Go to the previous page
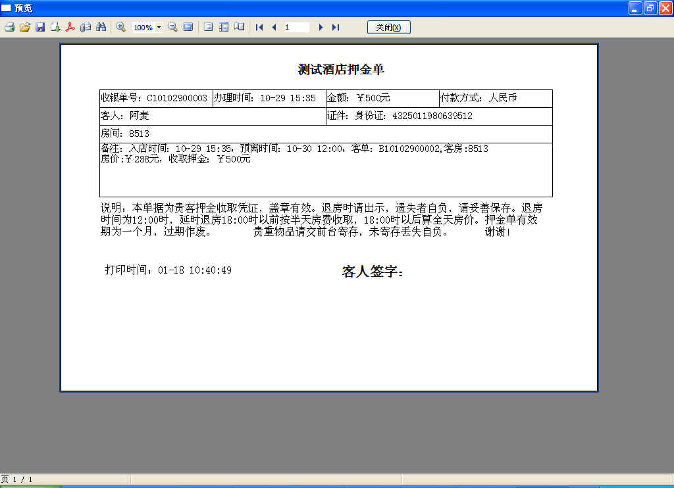The image size is (674, 488). pos(274,27)
